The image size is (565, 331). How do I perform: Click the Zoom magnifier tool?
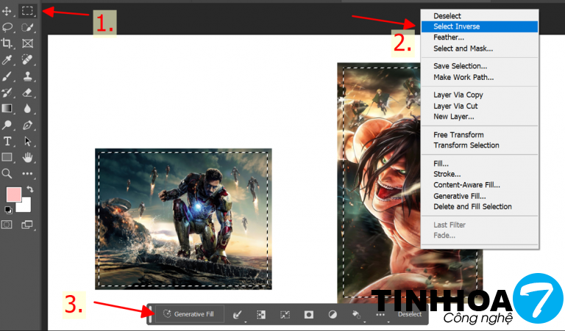[x=7, y=174]
